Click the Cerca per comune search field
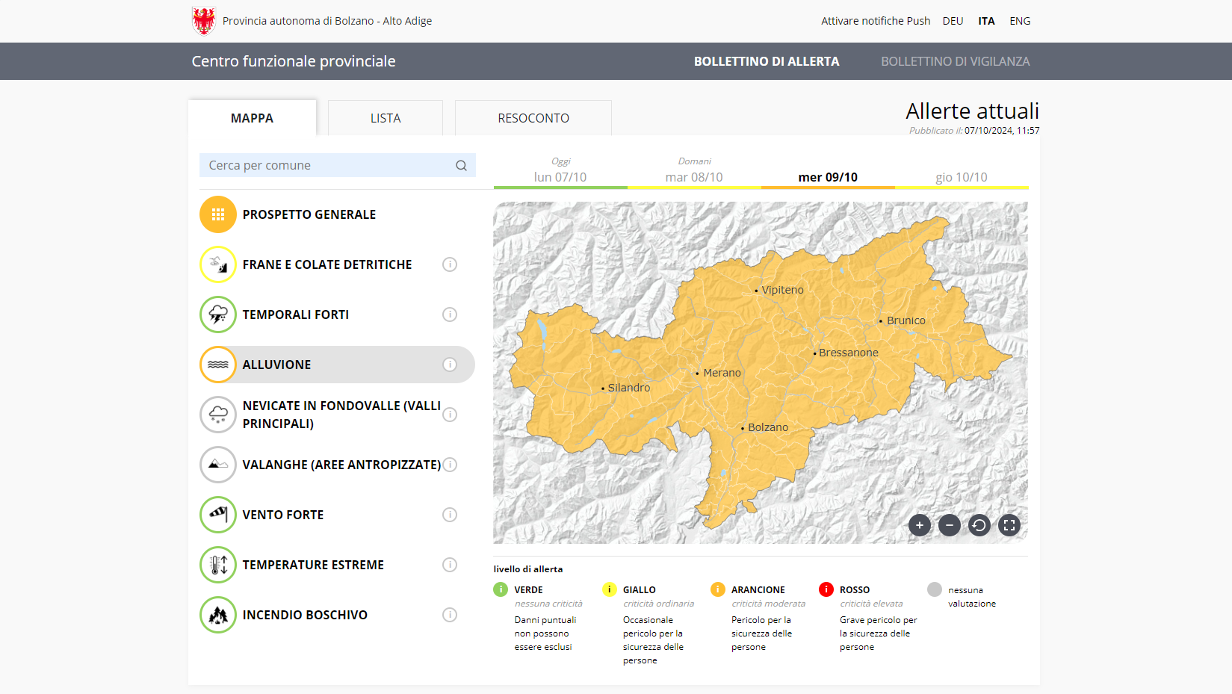1232x694 pixels. click(x=329, y=165)
